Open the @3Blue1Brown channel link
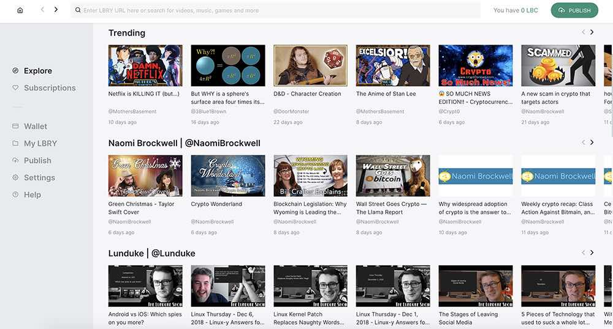The image size is (613, 329). coord(208,112)
